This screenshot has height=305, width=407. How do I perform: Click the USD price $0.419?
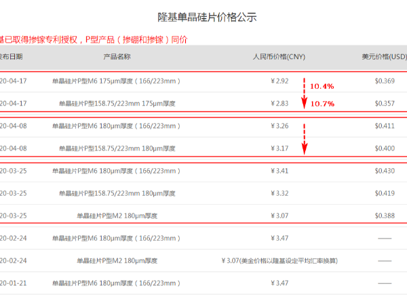click(385, 193)
